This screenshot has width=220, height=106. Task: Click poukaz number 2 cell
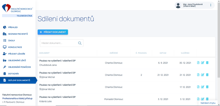coord(141,75)
